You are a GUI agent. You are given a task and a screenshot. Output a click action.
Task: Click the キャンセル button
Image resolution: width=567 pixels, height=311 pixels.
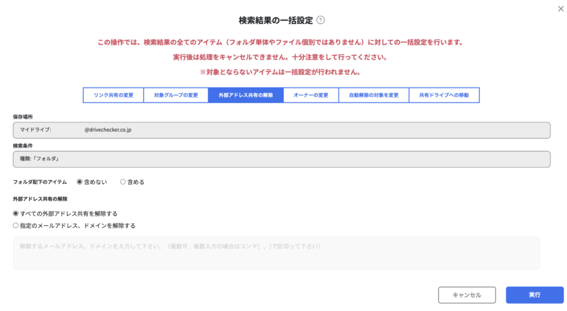click(467, 295)
